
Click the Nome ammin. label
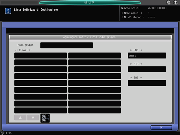pos(132,13)
